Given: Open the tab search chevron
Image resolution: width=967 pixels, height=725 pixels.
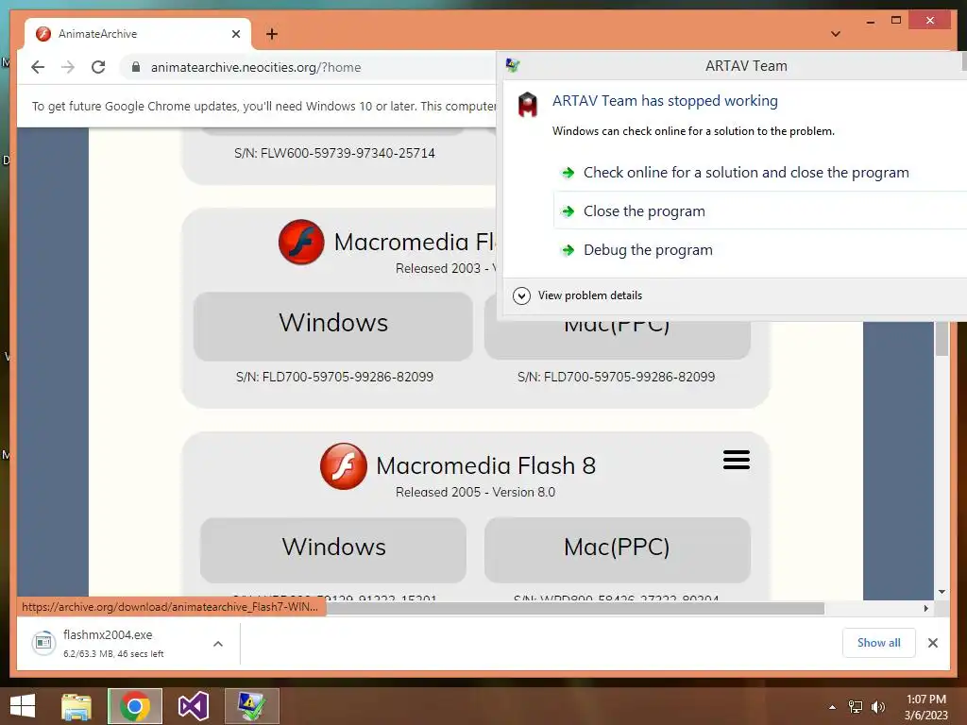Looking at the screenshot, I should click(835, 34).
